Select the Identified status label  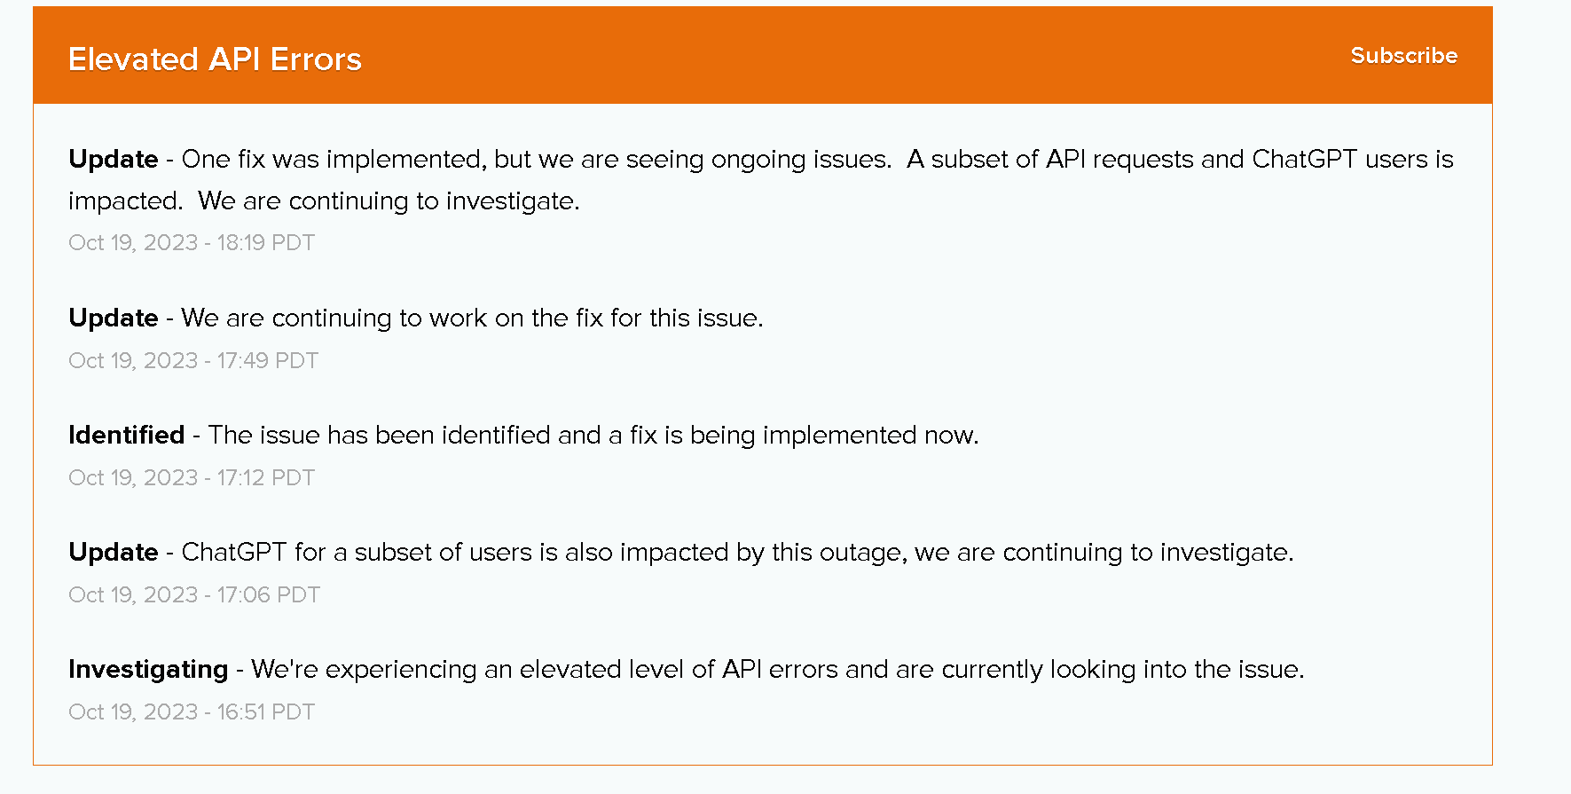coord(126,435)
